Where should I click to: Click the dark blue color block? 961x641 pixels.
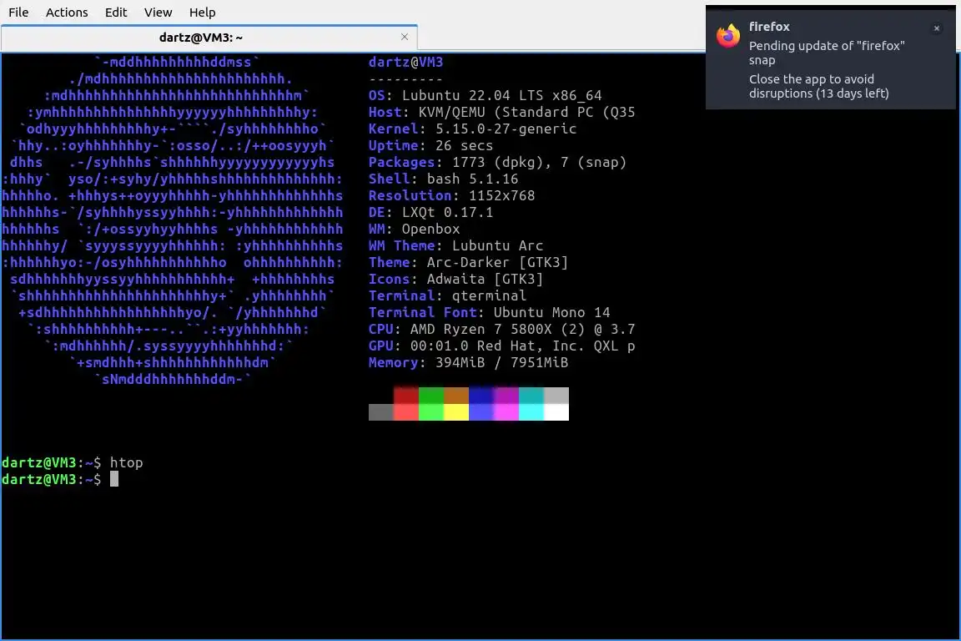[481, 396]
